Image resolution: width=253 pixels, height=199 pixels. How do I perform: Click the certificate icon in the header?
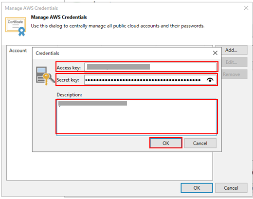pyautogui.click(x=16, y=27)
